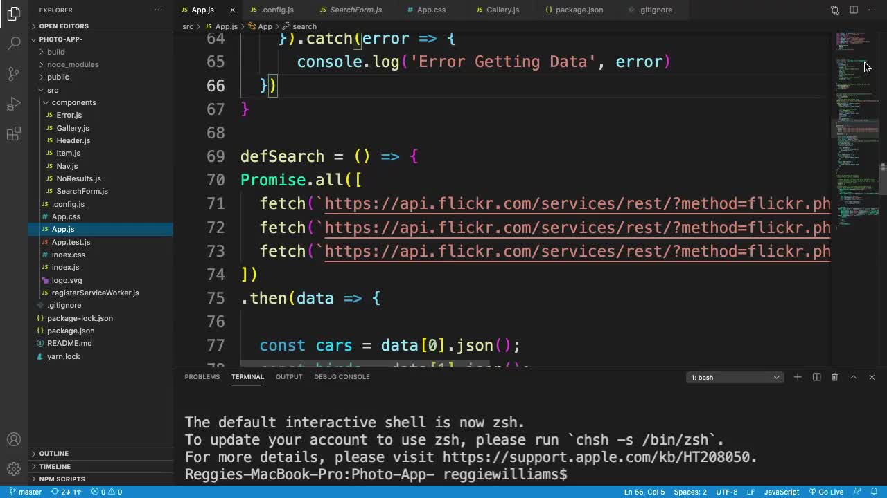Open a new terminal with the plus icon
This screenshot has height=498, width=887.
798,377
